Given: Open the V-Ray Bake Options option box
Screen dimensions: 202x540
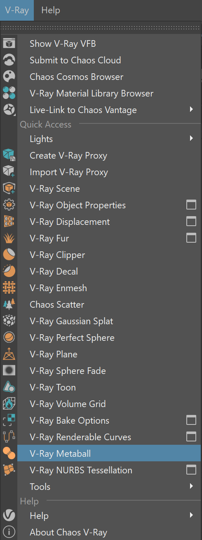Looking at the screenshot, I should [191, 420].
